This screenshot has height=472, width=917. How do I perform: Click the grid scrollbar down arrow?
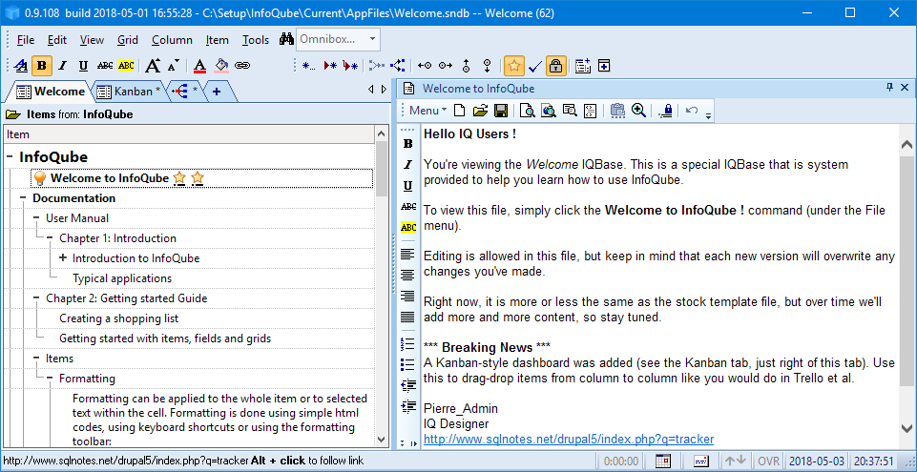click(380, 440)
